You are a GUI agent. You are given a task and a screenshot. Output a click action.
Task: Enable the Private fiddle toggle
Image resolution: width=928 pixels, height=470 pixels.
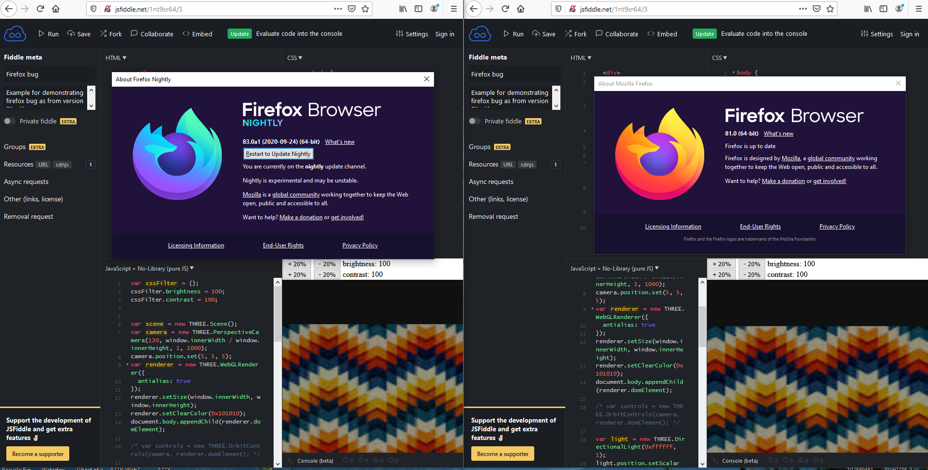pos(9,121)
